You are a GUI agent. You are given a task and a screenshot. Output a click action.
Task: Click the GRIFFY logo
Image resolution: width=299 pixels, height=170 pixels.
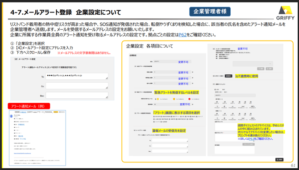tap(285, 12)
